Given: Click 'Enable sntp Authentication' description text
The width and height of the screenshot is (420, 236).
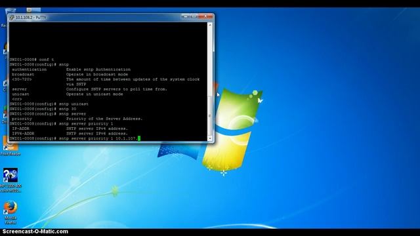Looking at the screenshot, I should (98, 69).
